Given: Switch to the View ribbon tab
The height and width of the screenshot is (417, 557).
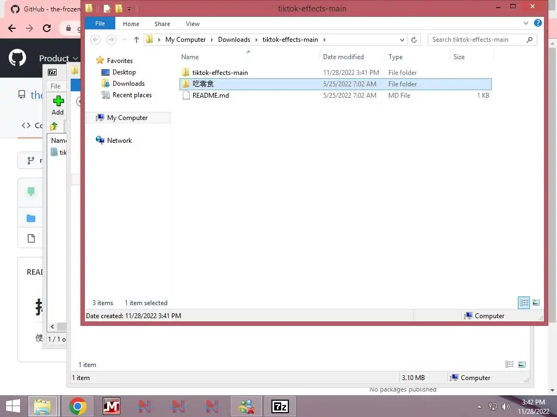Looking at the screenshot, I should click(x=193, y=24).
